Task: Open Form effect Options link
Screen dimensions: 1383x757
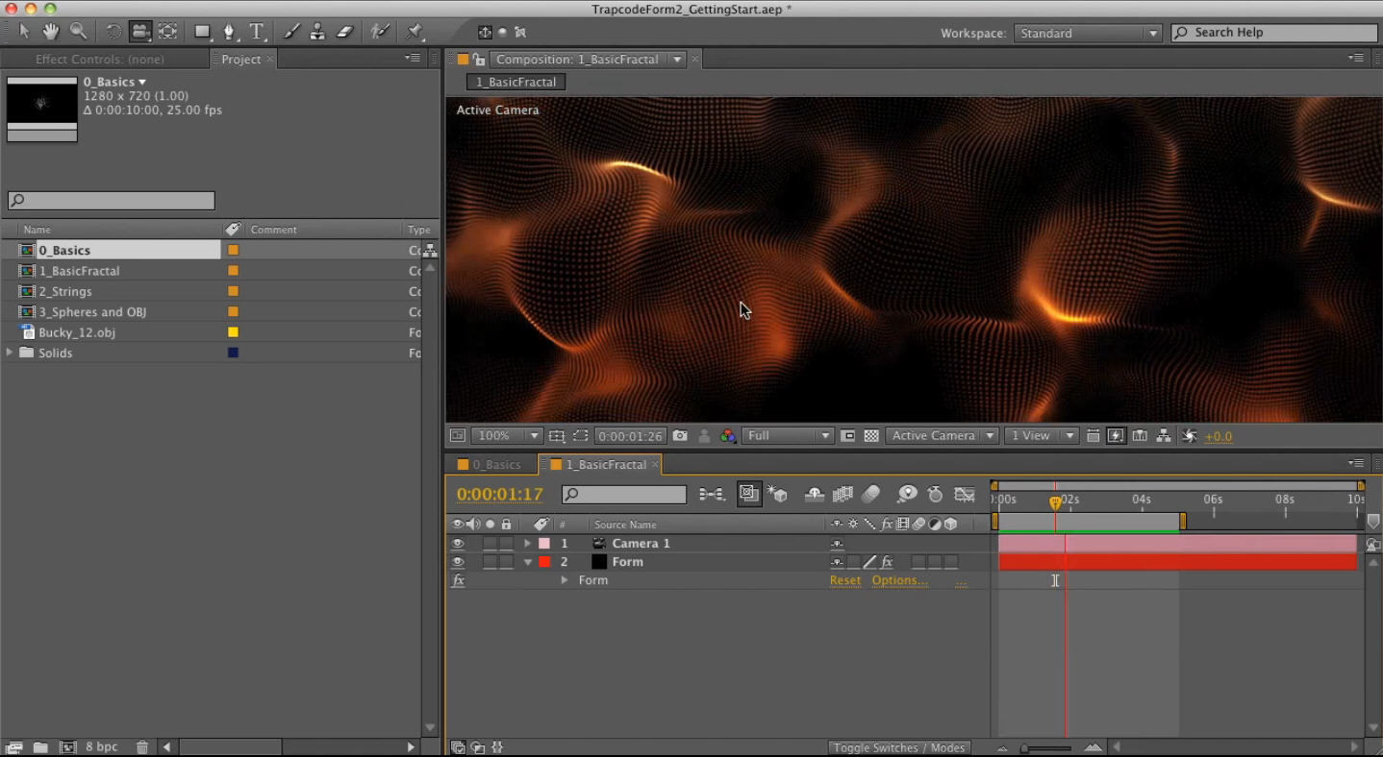Action: [x=900, y=580]
